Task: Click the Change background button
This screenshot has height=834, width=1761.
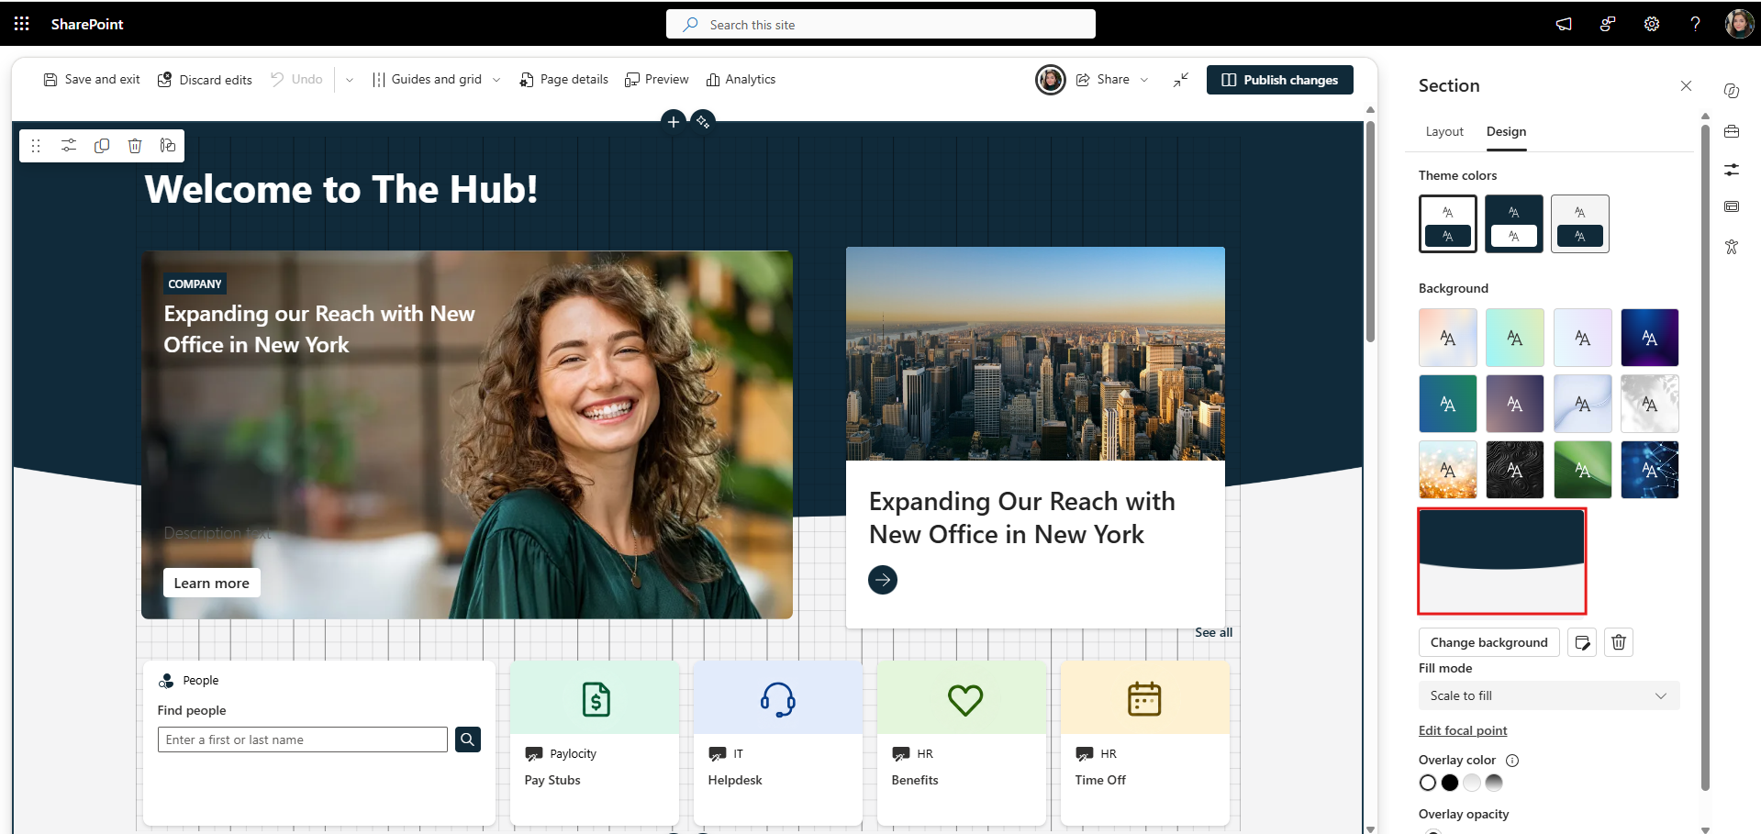Action: click(x=1488, y=642)
